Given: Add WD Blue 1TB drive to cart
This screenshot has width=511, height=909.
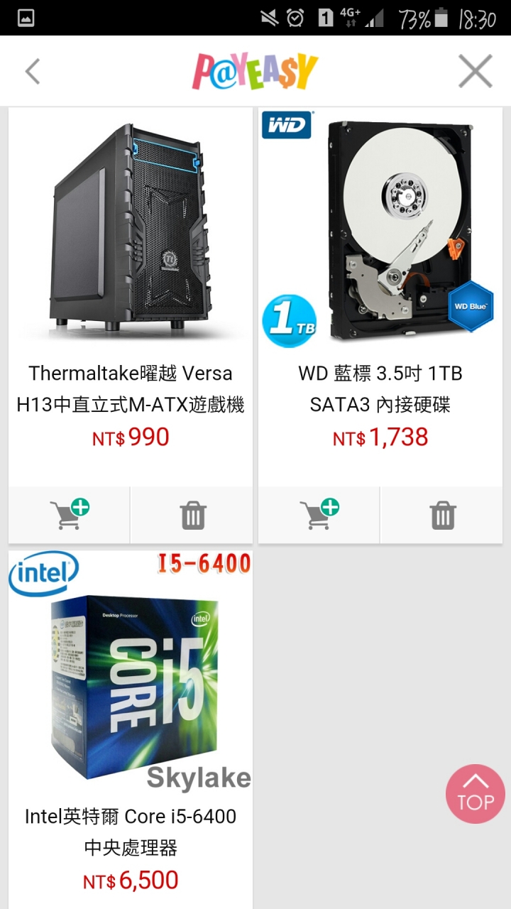Looking at the screenshot, I should coord(319,515).
